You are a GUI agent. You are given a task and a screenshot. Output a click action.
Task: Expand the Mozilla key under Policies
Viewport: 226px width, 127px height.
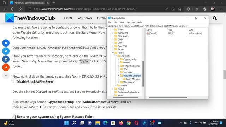[115, 85]
